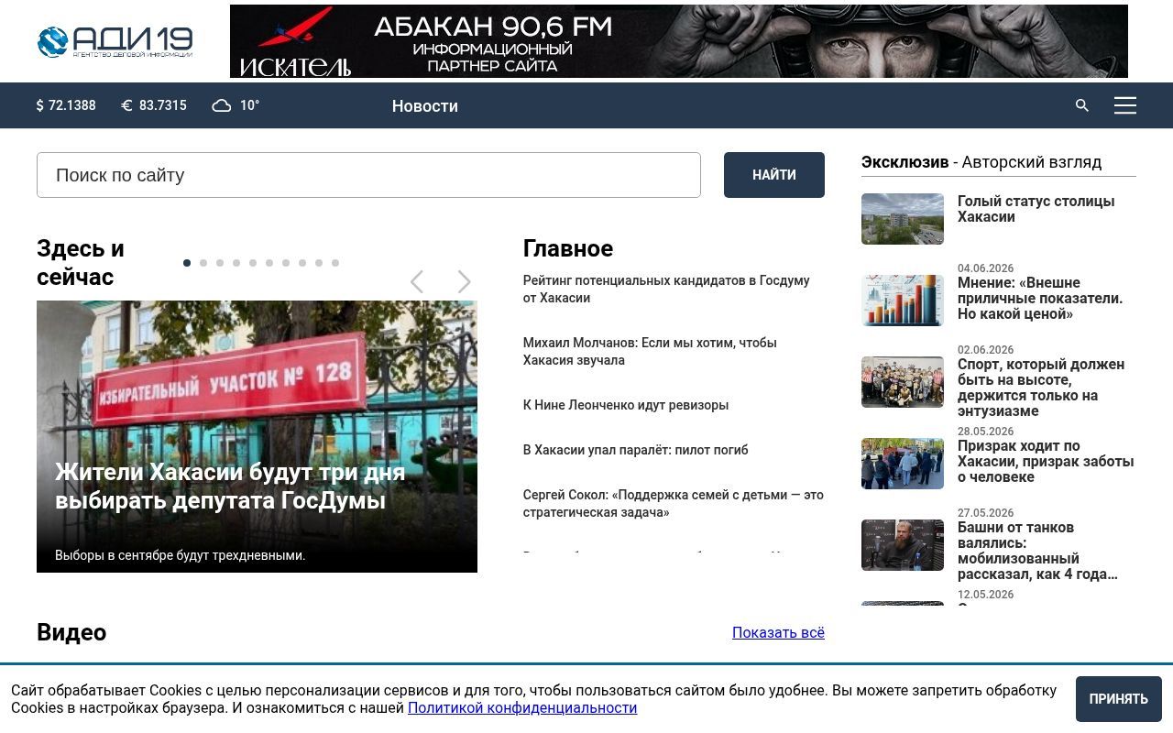
Task: Open Михаил Молчанов article link
Action: tap(650, 352)
